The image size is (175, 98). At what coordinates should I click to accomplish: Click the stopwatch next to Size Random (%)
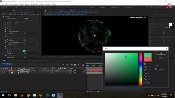(8, 32)
